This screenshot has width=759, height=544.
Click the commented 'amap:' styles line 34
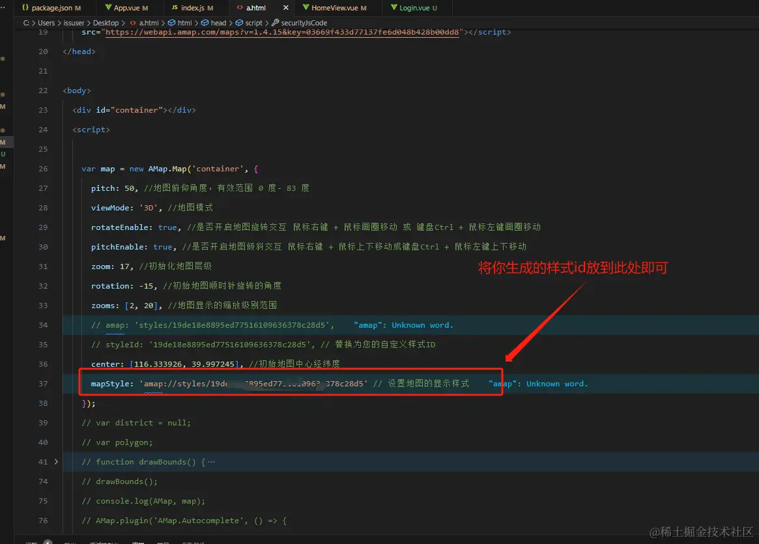point(212,325)
